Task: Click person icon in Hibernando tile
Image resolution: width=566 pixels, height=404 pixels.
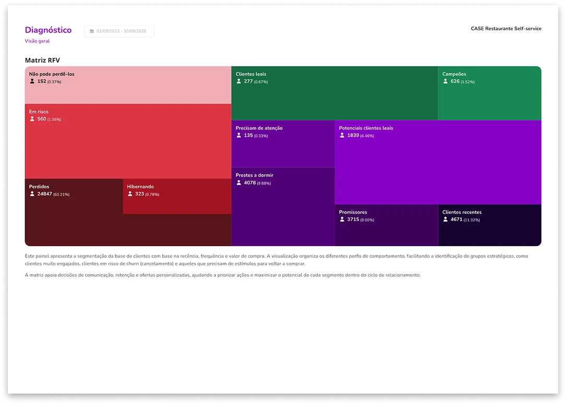Action: coord(130,194)
